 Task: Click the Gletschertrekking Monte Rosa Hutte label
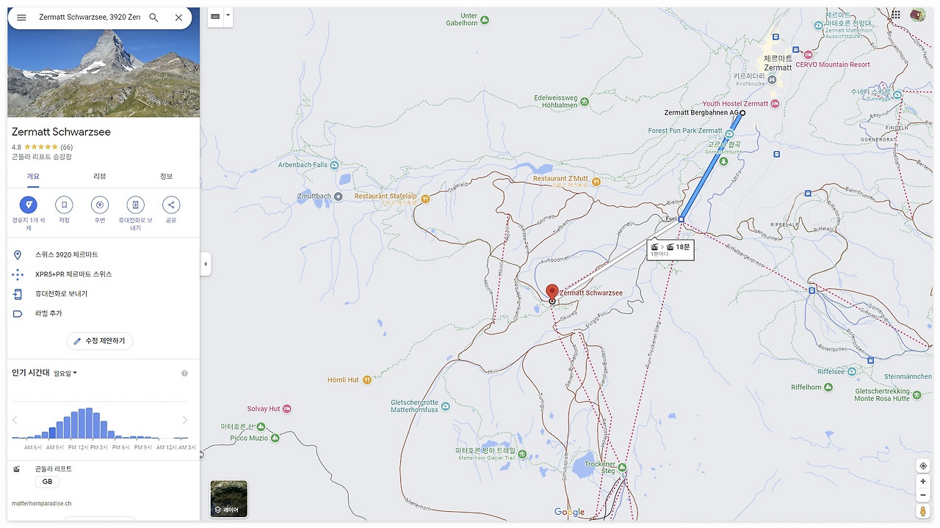(x=882, y=395)
